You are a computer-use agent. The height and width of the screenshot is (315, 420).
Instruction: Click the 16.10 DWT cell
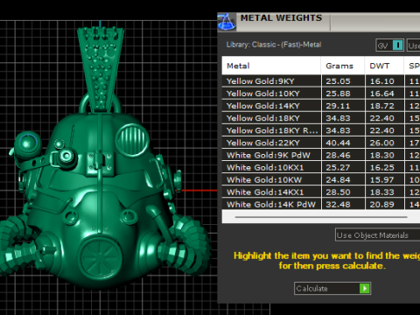point(385,81)
